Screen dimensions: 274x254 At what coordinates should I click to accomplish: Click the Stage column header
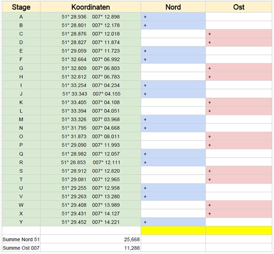21,7
